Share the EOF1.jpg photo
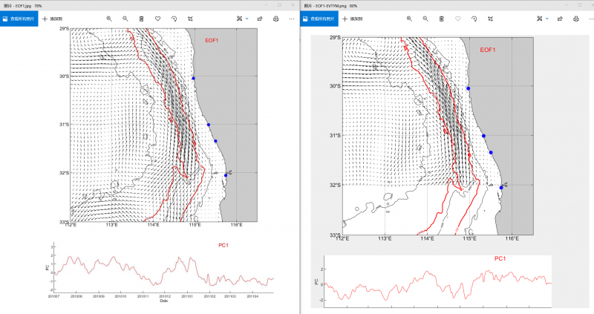This screenshot has height=314, width=594. [260, 18]
